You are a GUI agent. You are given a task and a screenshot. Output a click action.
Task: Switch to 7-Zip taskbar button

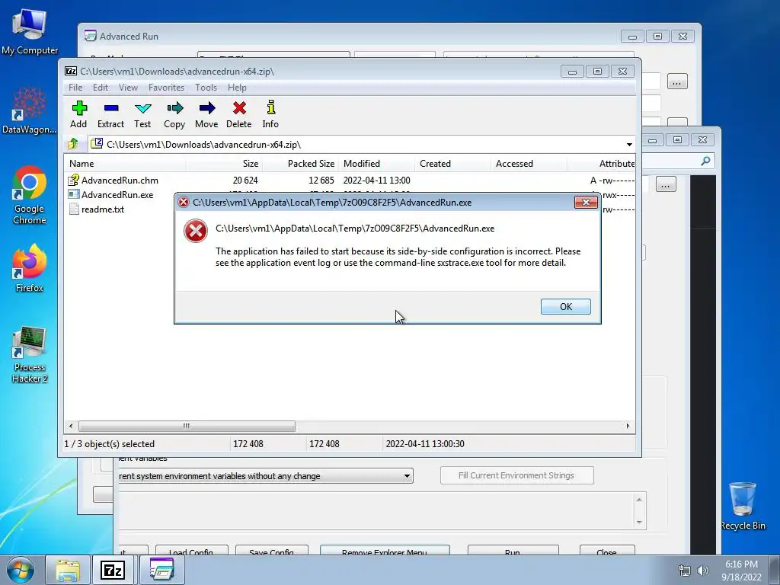click(x=113, y=570)
